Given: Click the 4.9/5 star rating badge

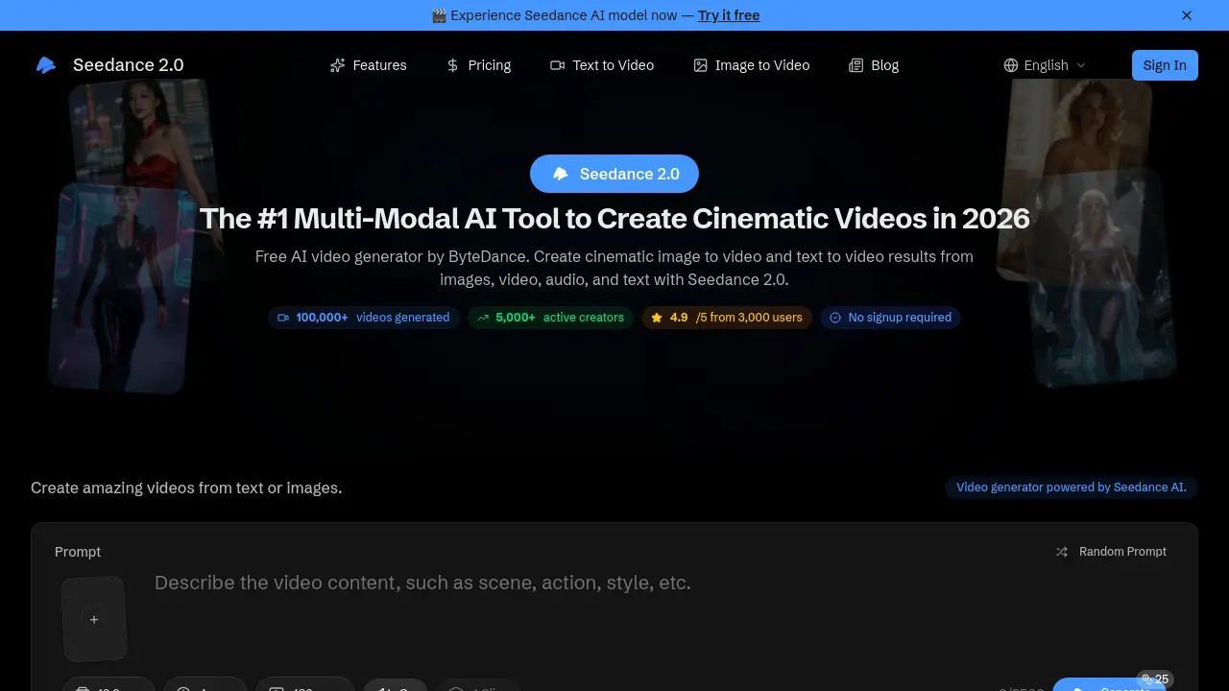Looking at the screenshot, I should click(727, 318).
